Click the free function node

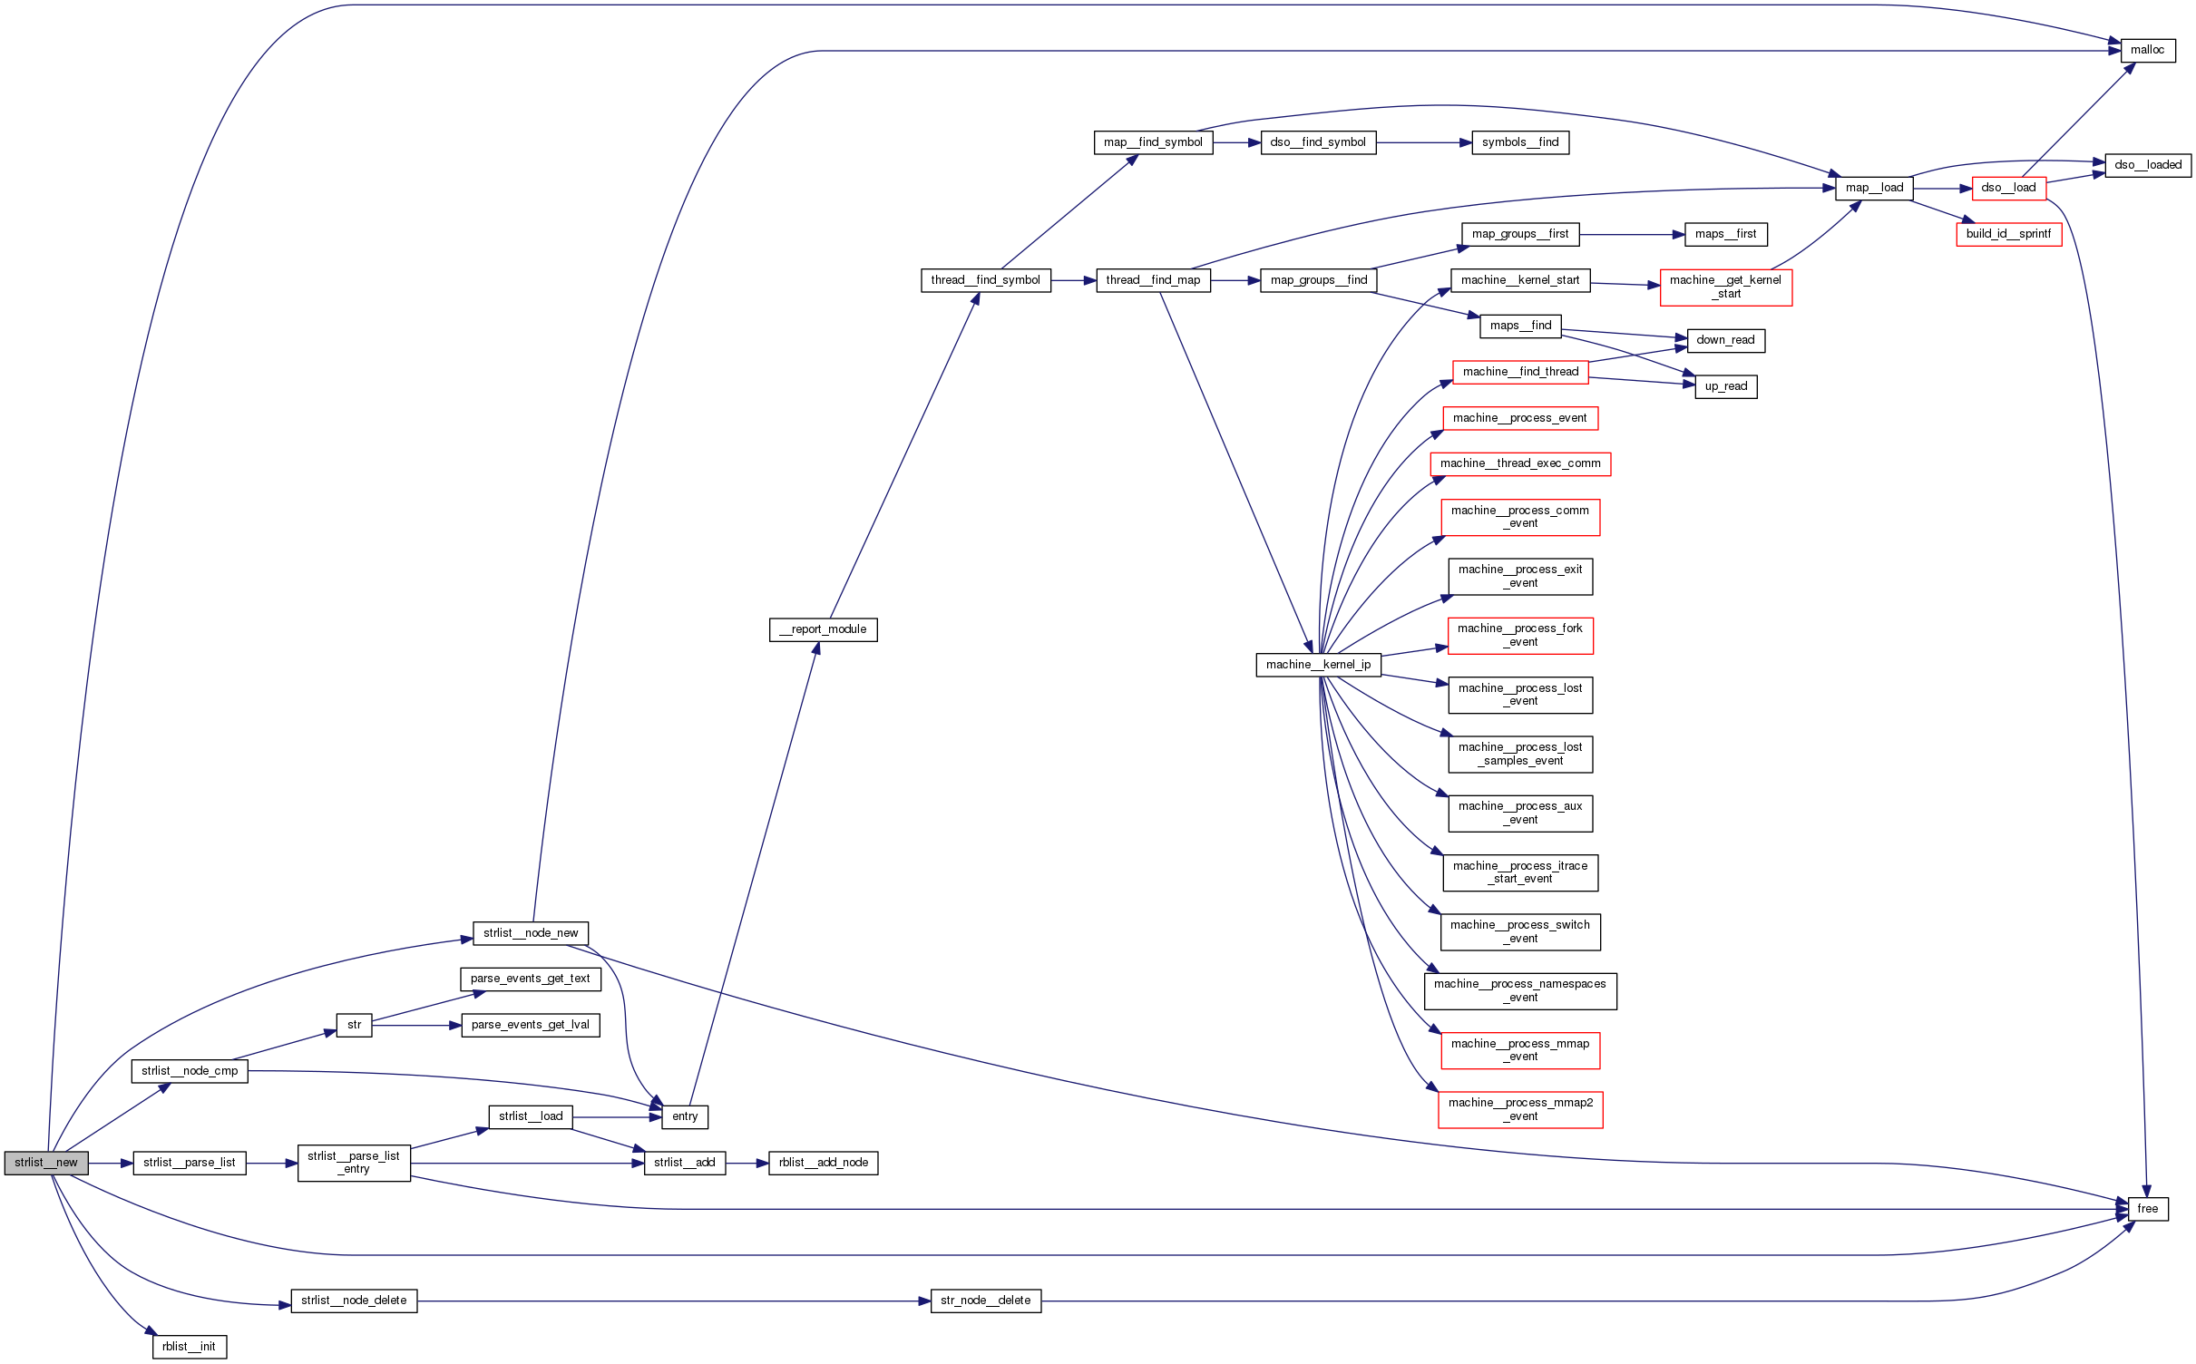click(x=2147, y=1209)
